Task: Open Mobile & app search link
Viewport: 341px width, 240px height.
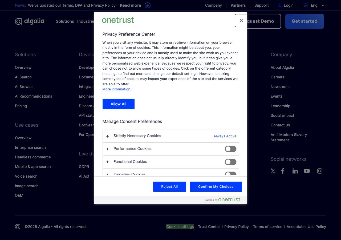Action: [x=33, y=167]
